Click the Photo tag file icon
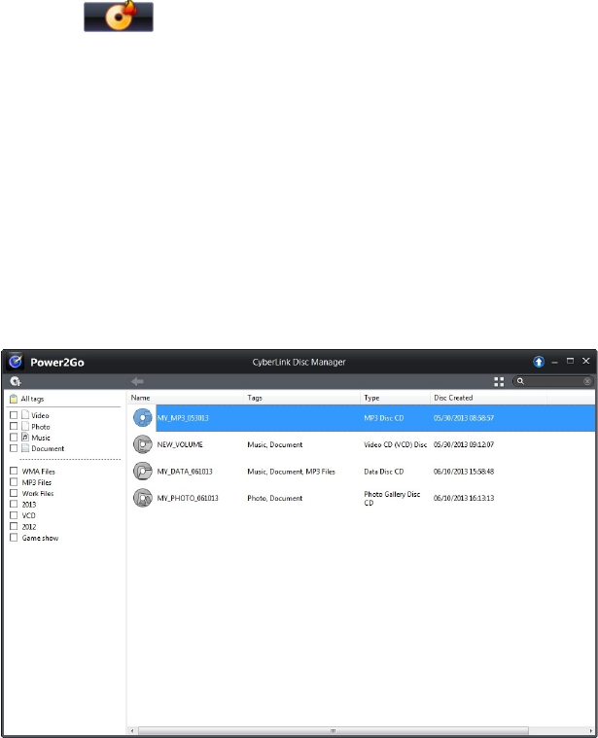The width and height of the screenshot is (598, 738). [25, 426]
